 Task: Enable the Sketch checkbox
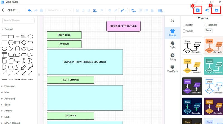[184, 25]
